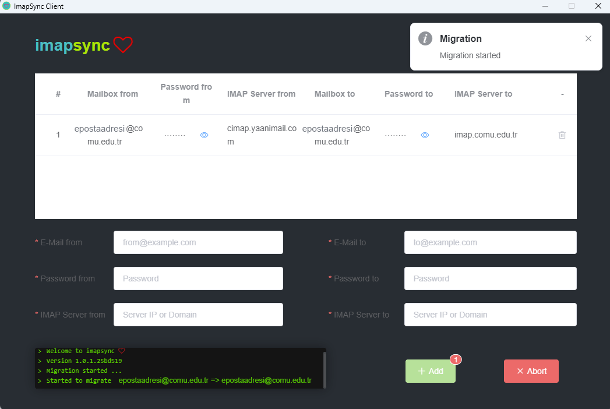This screenshot has width=610, height=409.
Task: Click the 'Migration started ...' log line
Action: [x=84, y=371]
